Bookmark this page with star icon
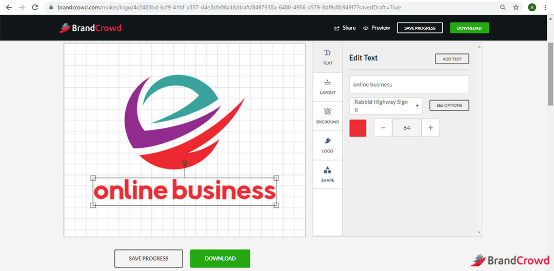The width and height of the screenshot is (554, 271). tap(516, 7)
